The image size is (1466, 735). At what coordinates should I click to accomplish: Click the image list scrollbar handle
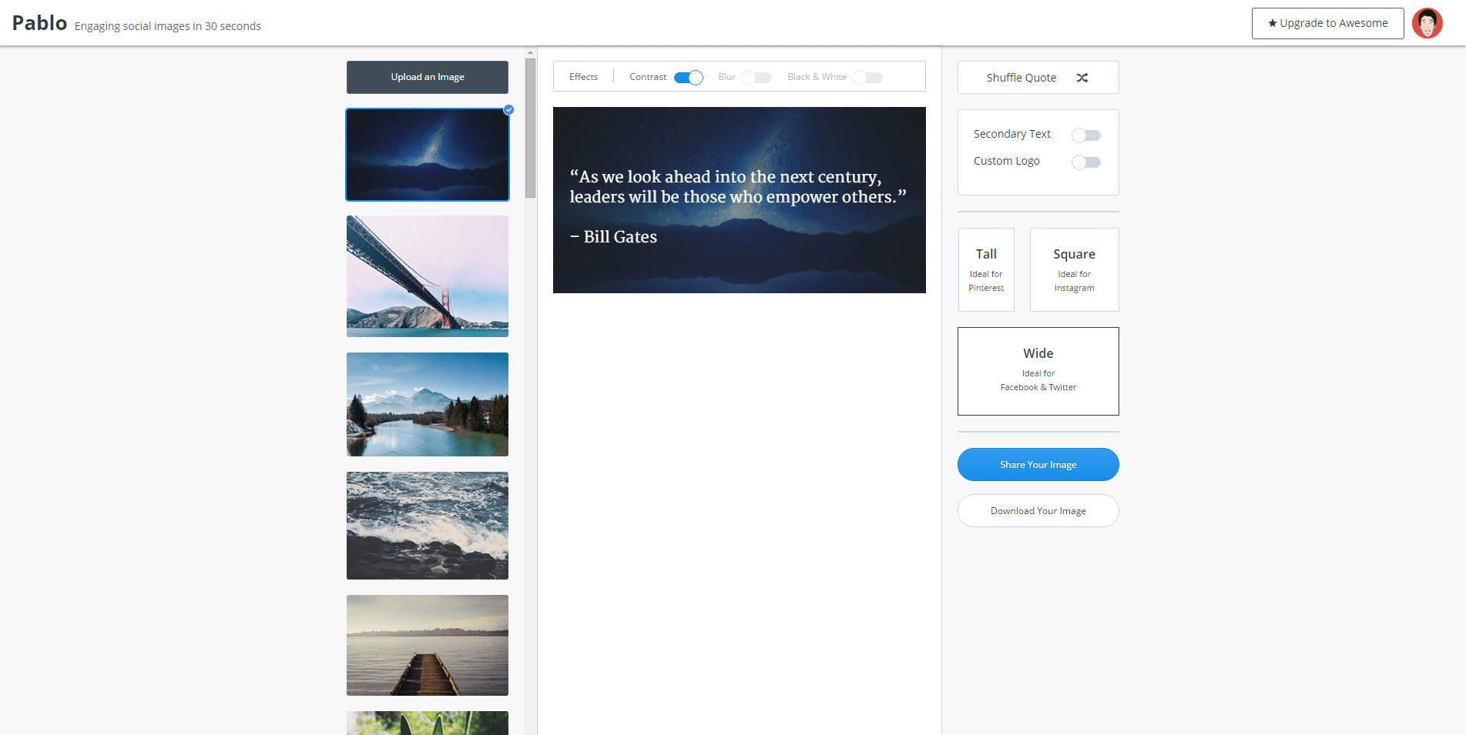coord(530,129)
